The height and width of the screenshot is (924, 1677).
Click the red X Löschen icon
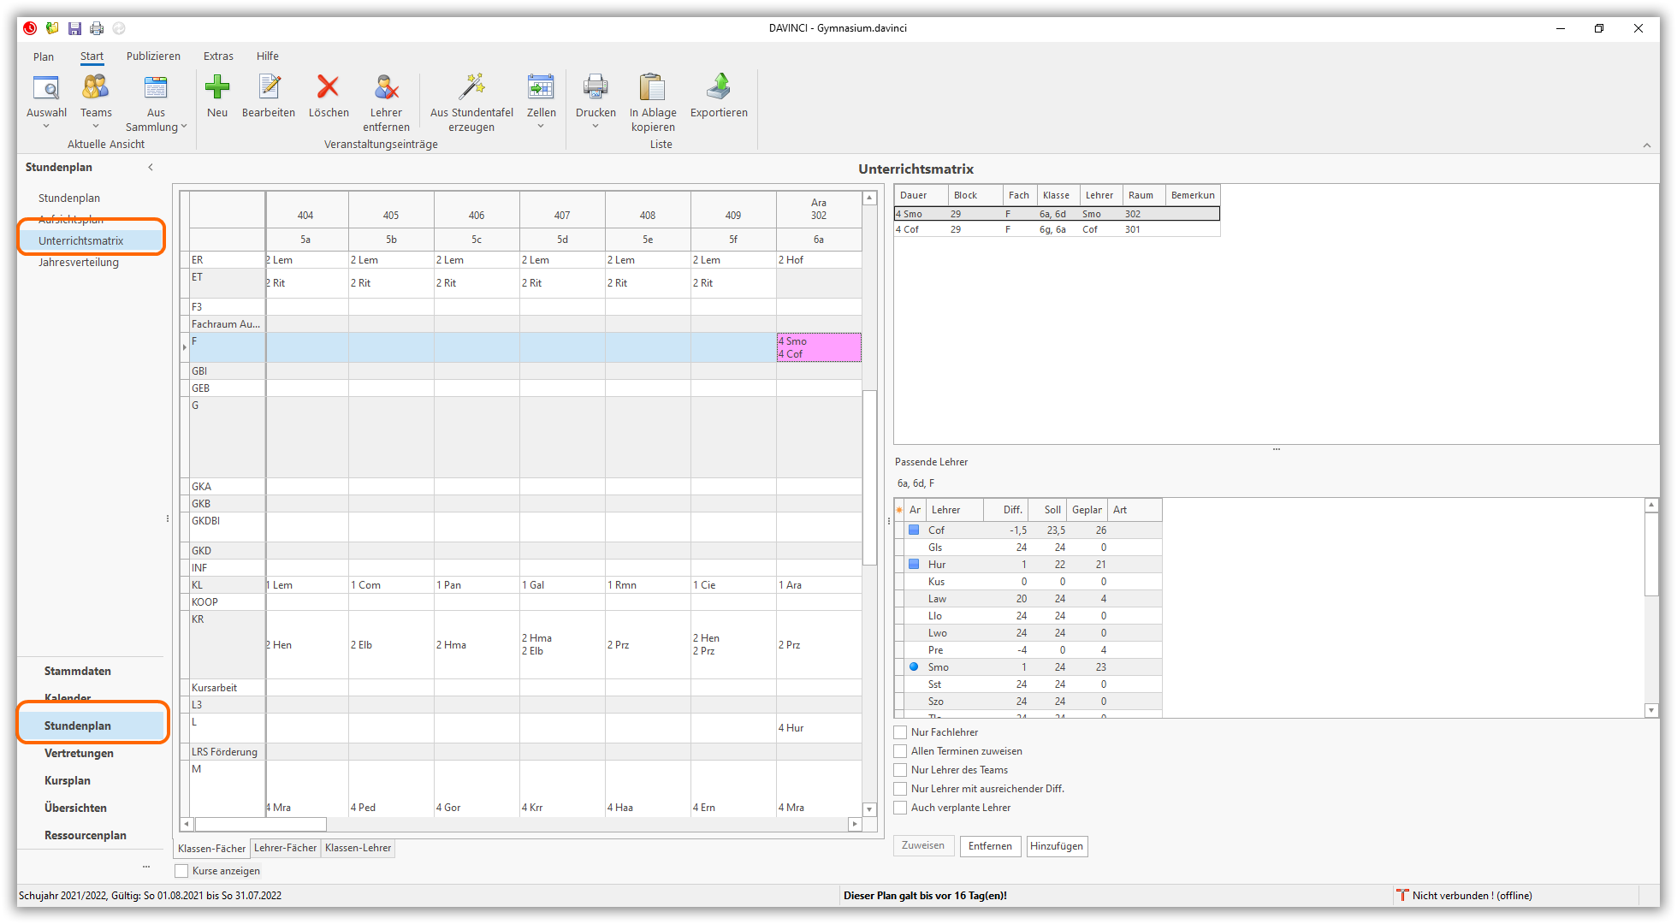pyautogui.click(x=329, y=87)
